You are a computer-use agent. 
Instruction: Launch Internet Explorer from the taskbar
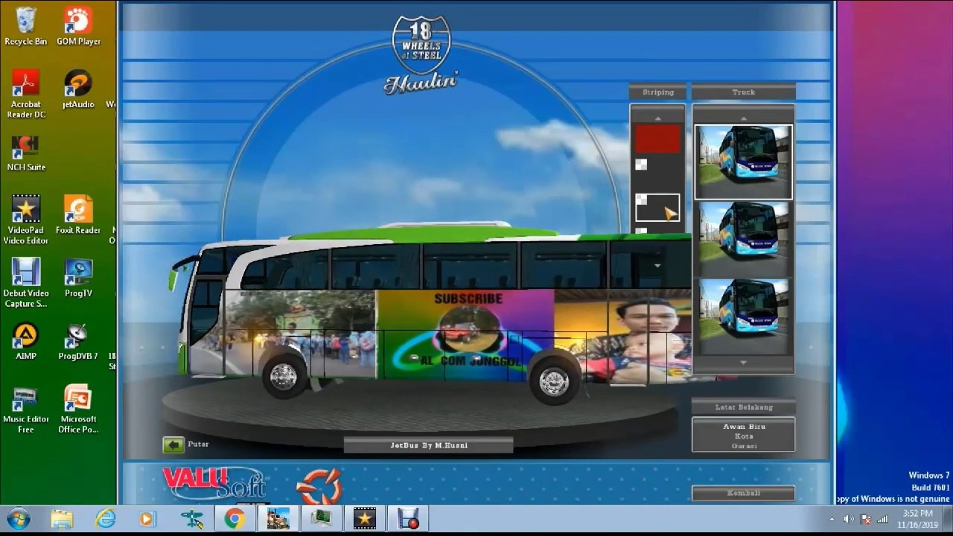(105, 519)
